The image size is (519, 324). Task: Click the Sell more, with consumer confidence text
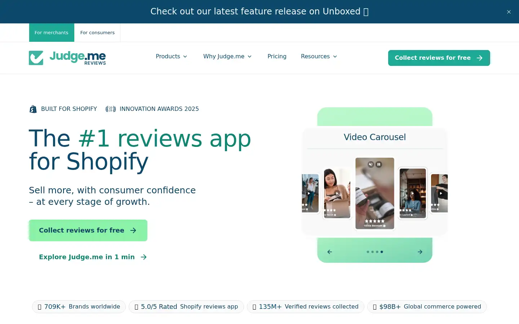(112, 190)
